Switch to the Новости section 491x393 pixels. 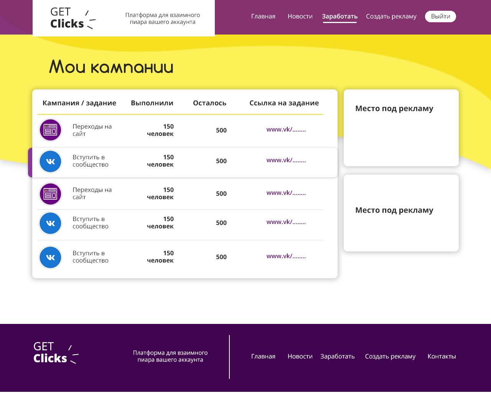point(300,16)
